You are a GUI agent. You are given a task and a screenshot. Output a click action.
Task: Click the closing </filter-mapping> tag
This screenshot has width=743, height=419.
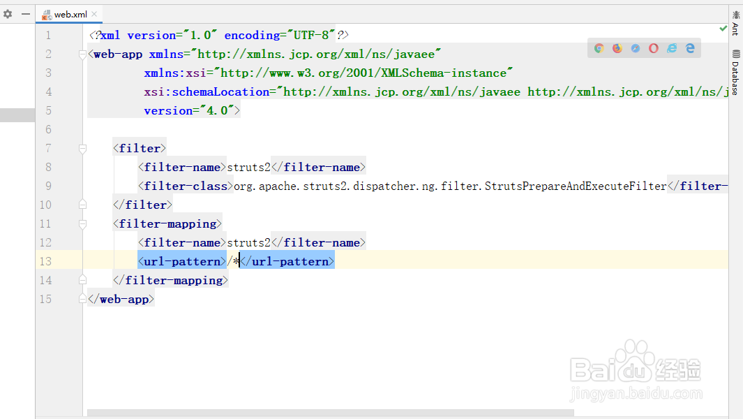[x=171, y=280]
